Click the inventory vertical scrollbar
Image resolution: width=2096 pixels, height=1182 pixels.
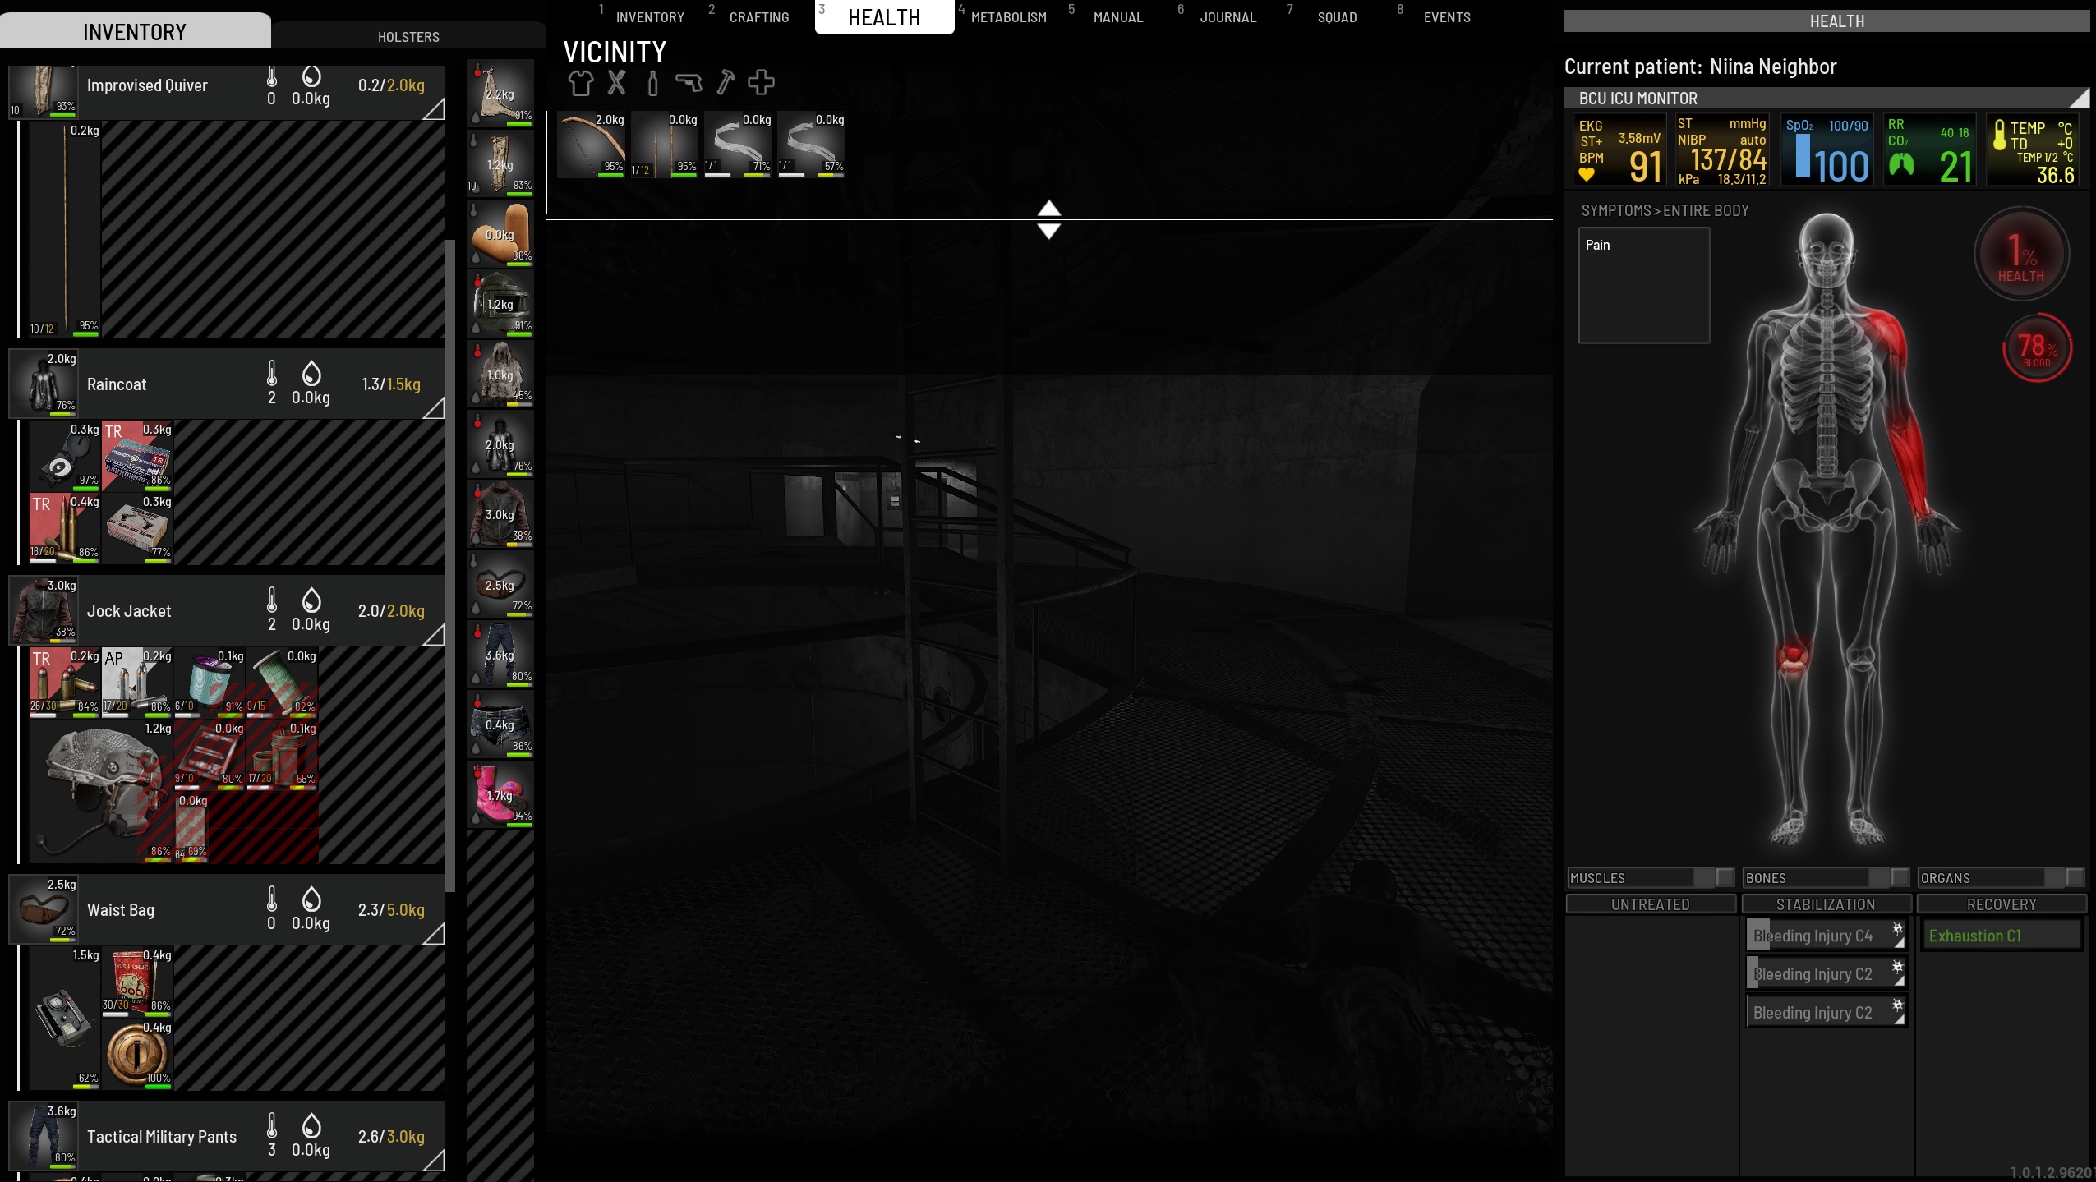click(x=450, y=565)
